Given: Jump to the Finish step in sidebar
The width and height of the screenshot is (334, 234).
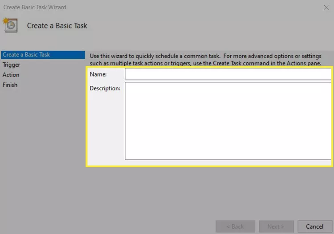Looking at the screenshot, I should point(10,85).
